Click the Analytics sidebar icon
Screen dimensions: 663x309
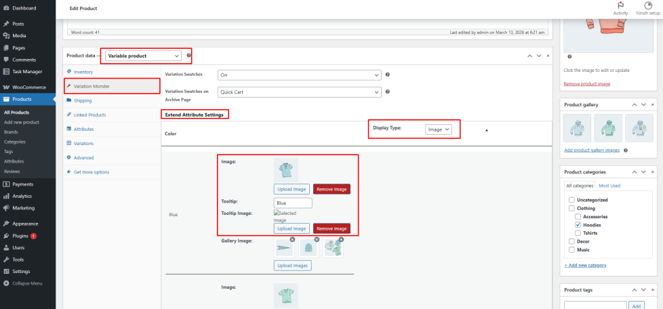tap(6, 196)
